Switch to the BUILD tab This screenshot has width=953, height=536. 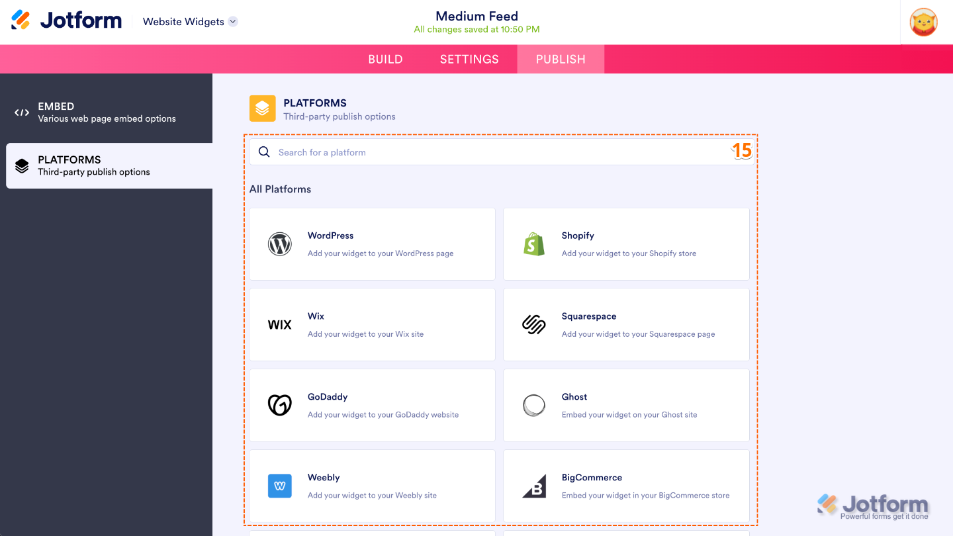coord(386,59)
